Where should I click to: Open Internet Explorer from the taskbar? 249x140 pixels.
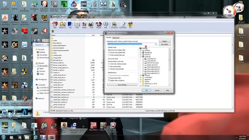35,137
